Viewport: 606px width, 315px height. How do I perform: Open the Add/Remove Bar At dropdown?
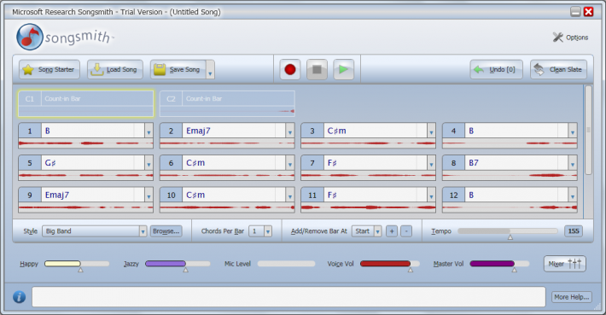(367, 231)
